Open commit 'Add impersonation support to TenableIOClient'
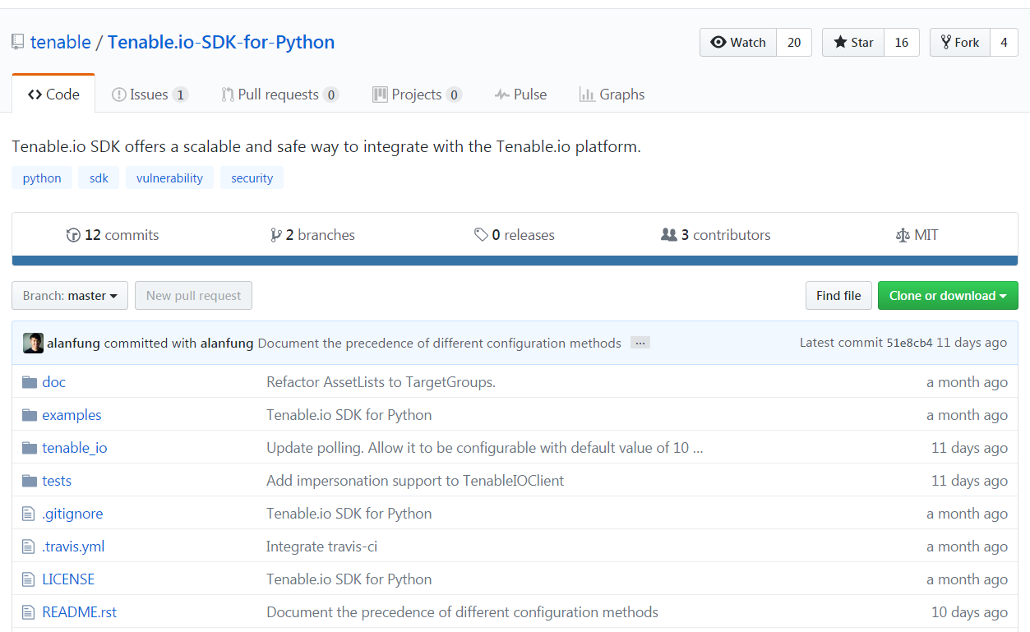 point(415,481)
